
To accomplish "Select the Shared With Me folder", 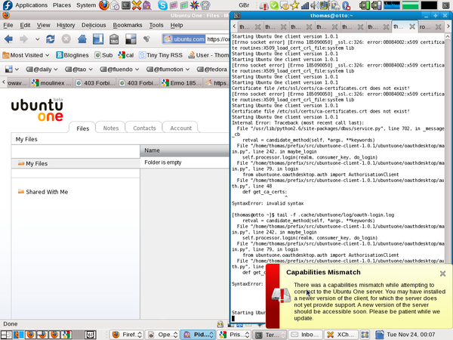I will (43, 192).
